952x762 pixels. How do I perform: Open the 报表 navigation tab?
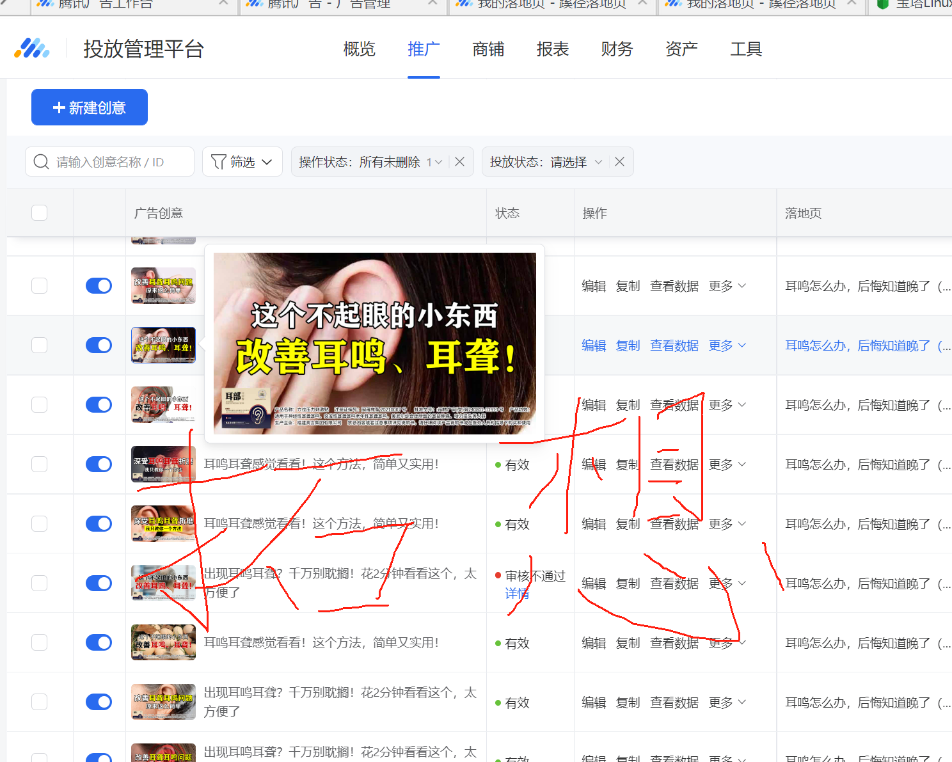pos(553,49)
